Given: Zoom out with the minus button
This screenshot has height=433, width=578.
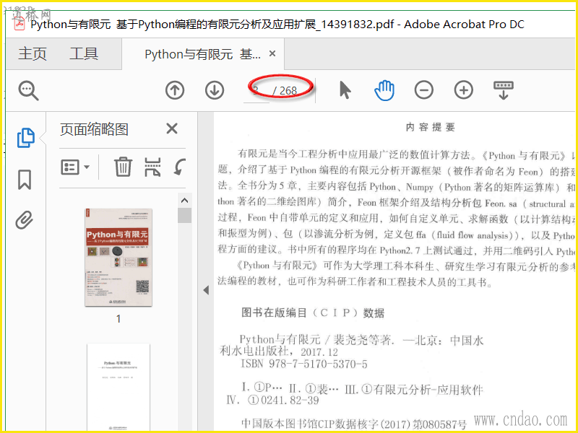Looking at the screenshot, I should (424, 90).
